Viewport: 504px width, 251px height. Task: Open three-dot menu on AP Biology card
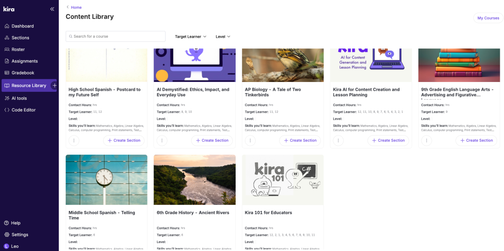pyautogui.click(x=250, y=140)
